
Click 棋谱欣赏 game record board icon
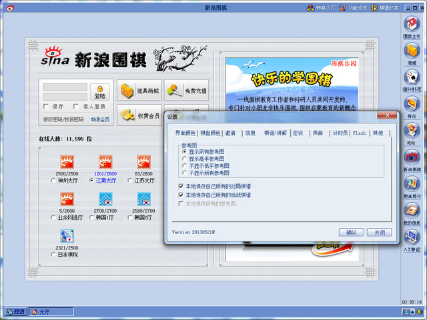point(374,8)
